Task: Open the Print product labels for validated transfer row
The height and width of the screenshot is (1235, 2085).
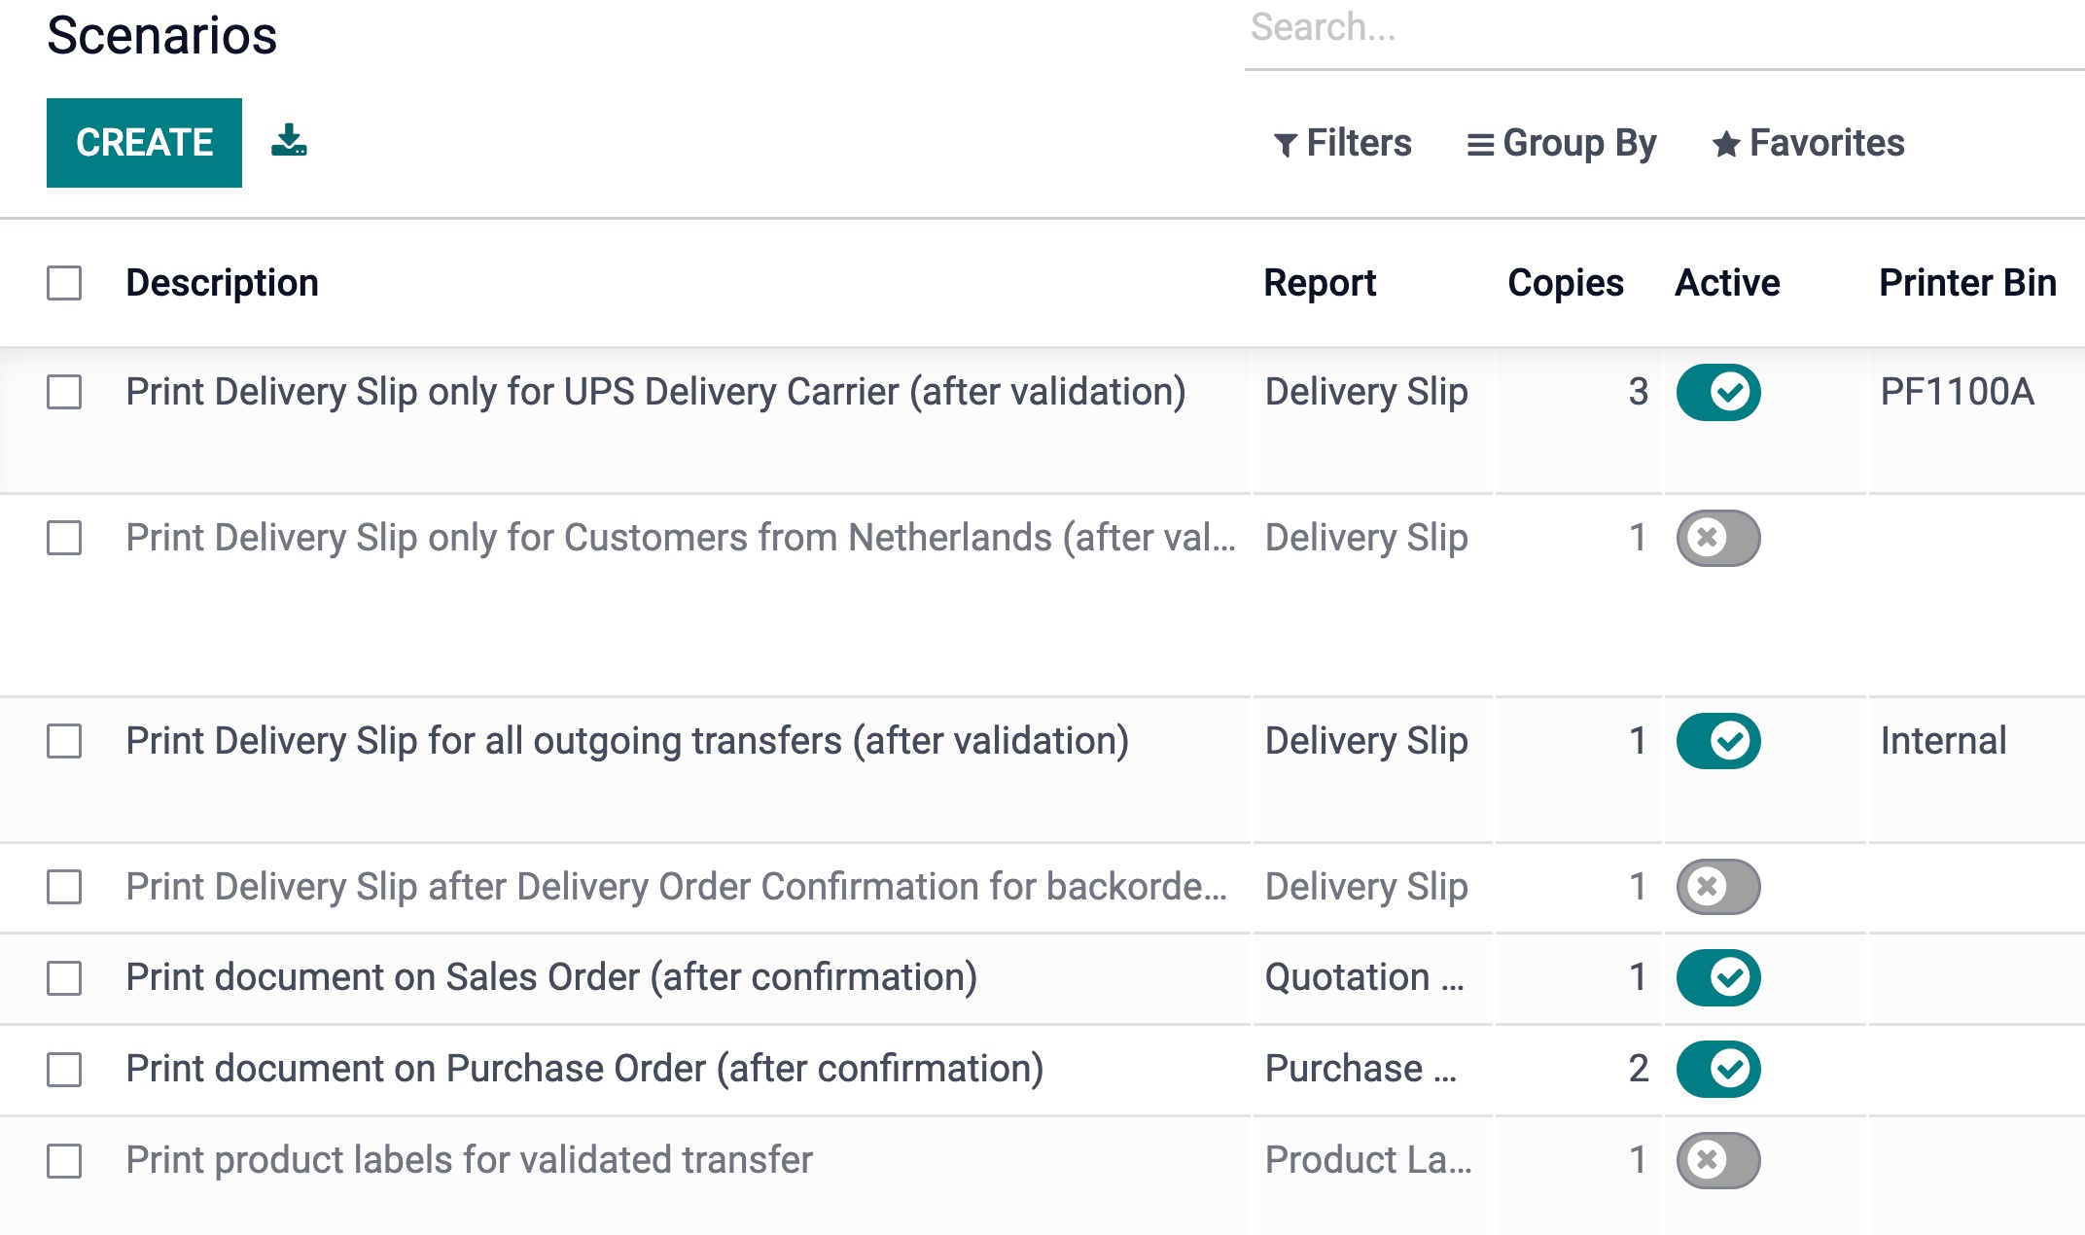Action: pos(469,1160)
